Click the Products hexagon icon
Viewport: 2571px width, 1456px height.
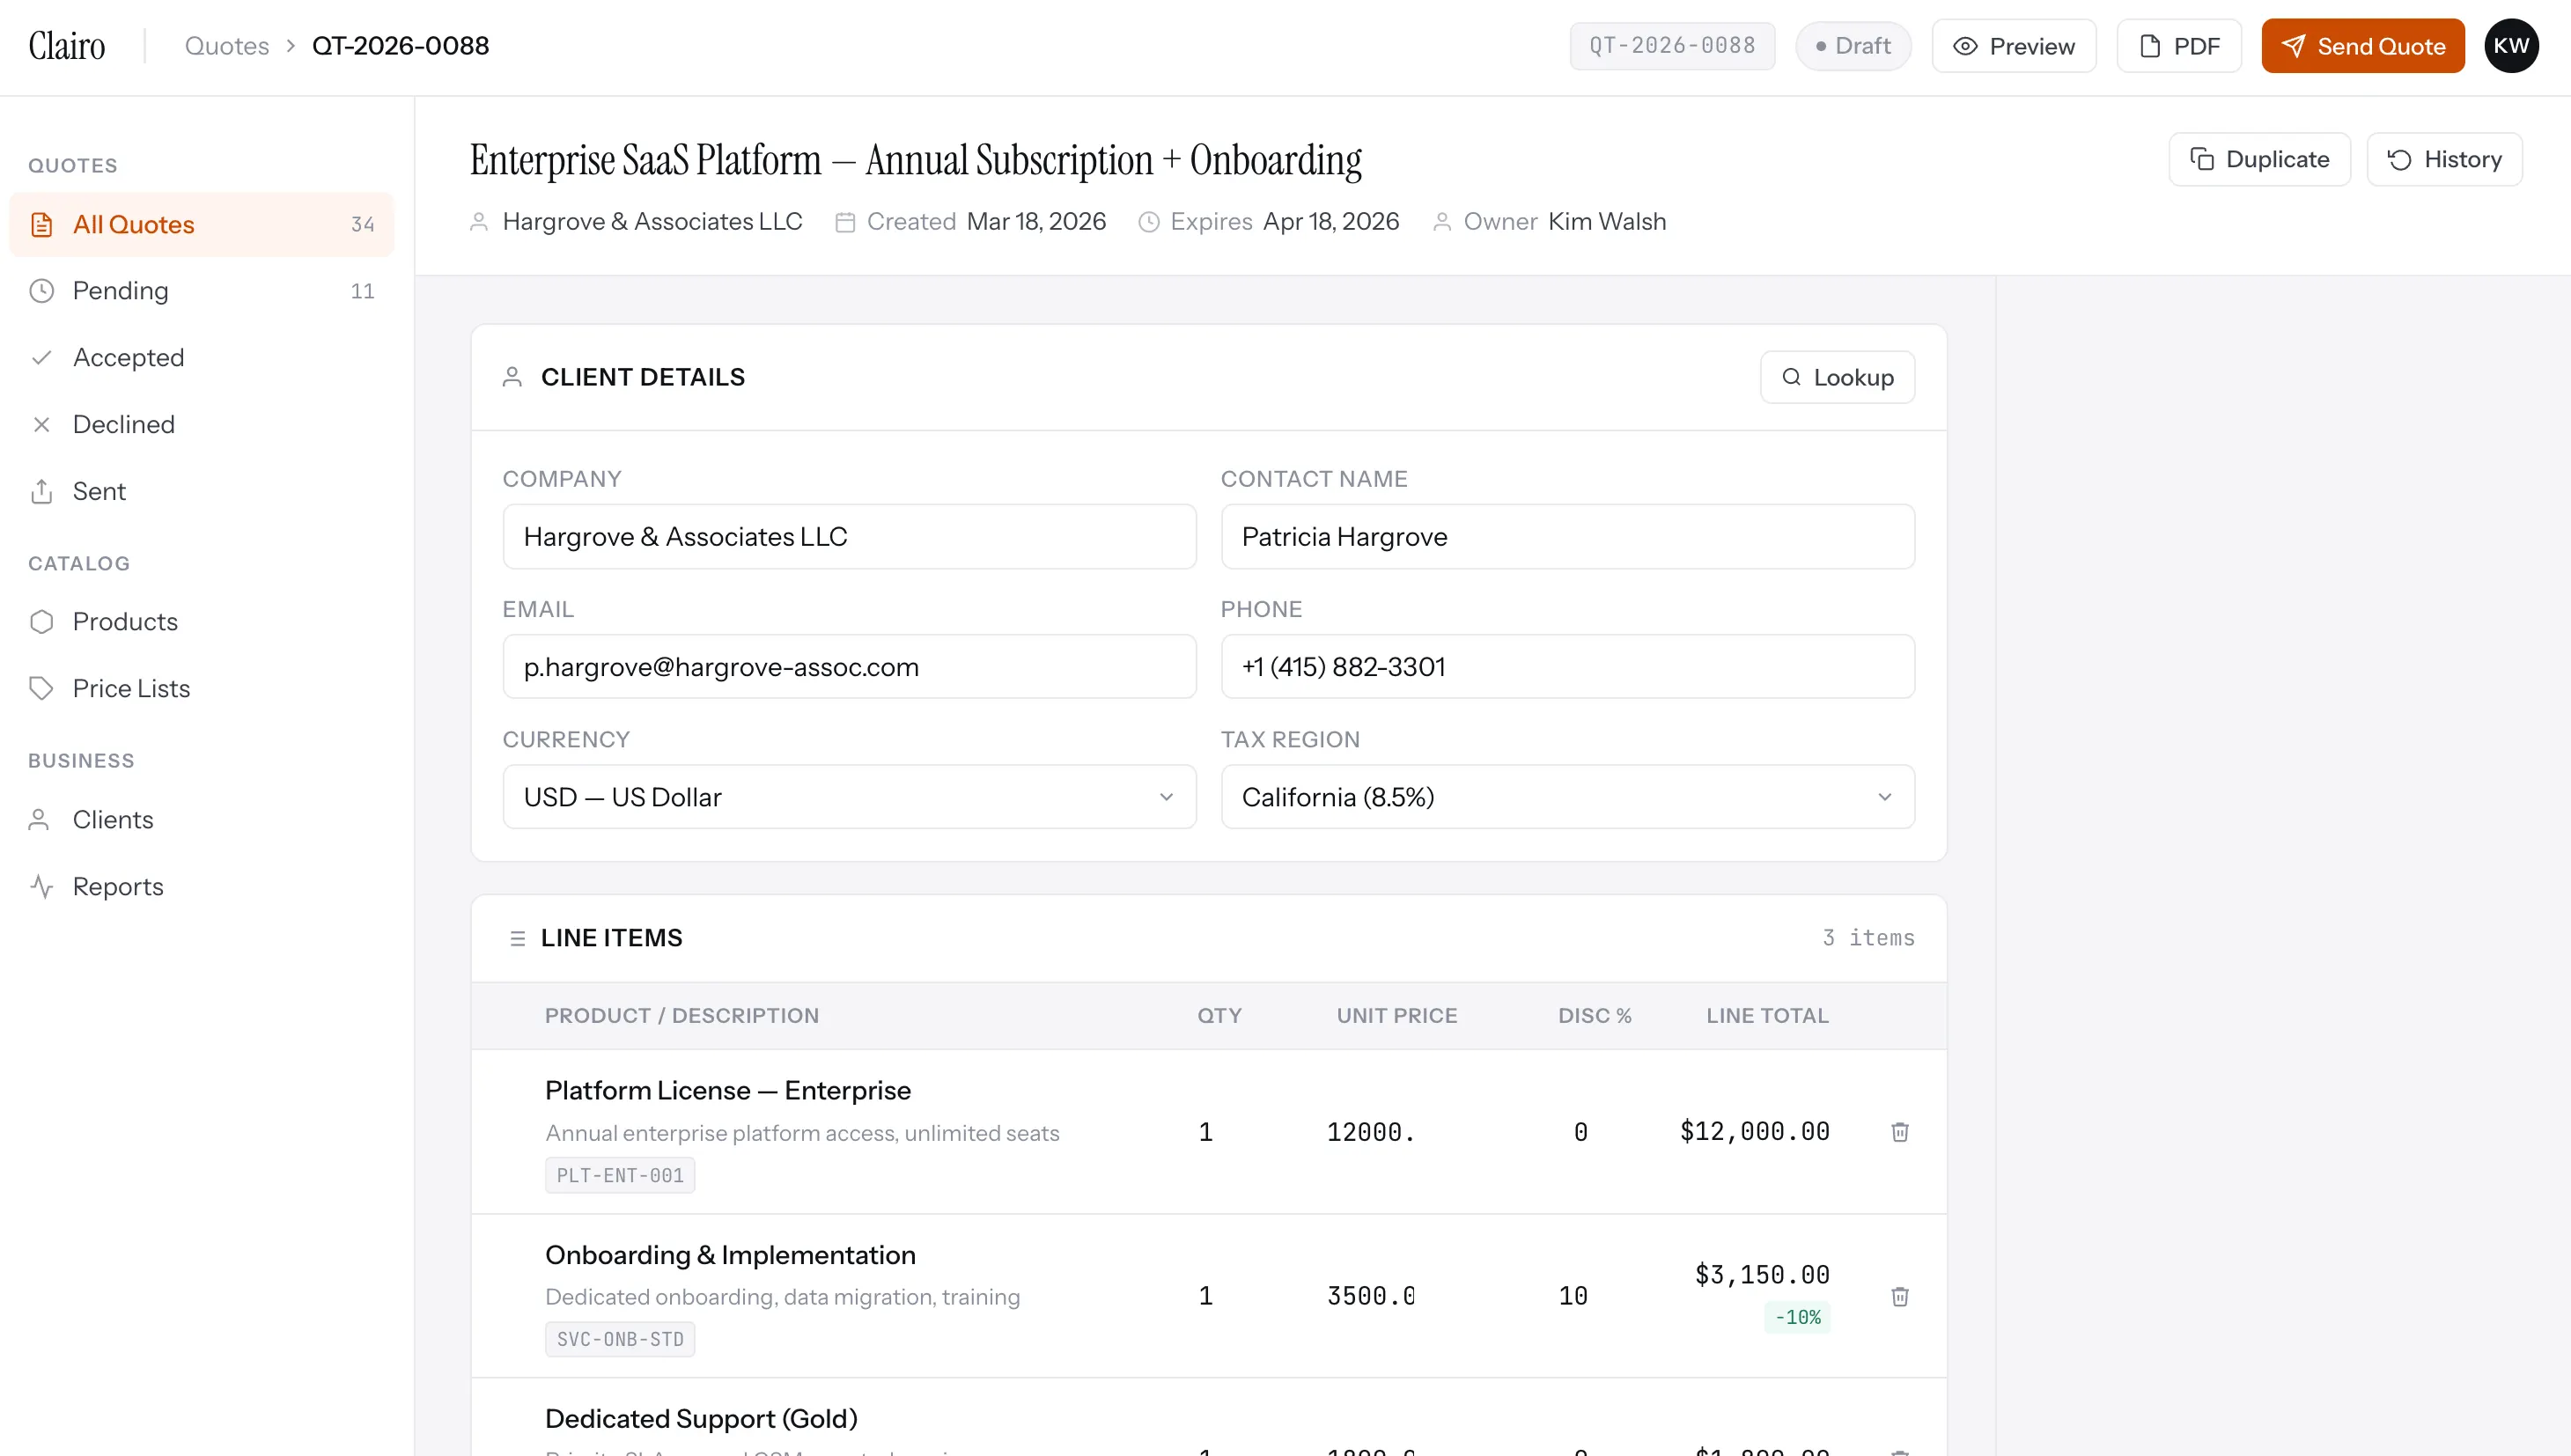41,622
